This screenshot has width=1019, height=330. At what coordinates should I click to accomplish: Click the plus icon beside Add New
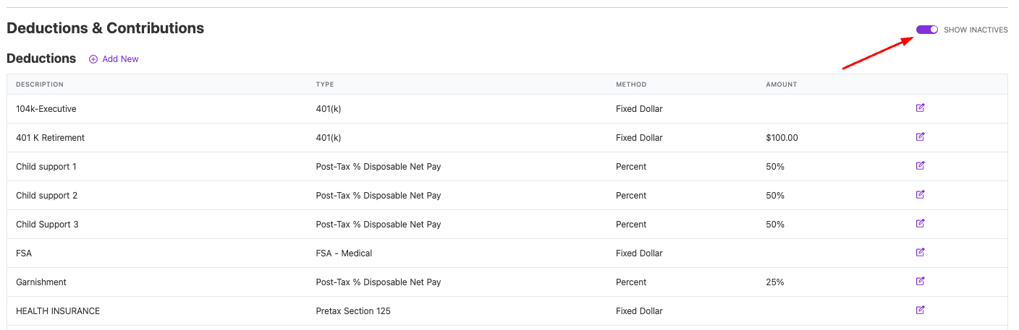93,59
